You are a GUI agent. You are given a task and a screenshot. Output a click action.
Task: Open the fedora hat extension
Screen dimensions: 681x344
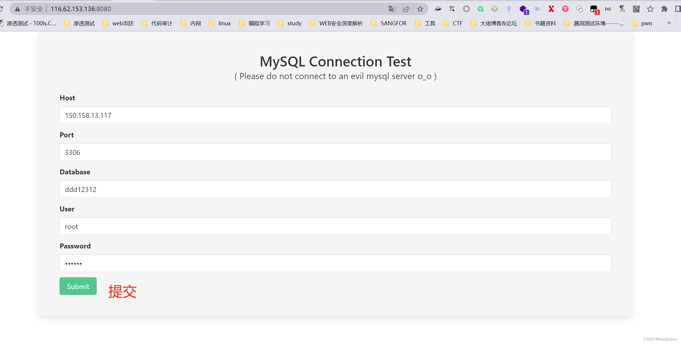point(438,9)
